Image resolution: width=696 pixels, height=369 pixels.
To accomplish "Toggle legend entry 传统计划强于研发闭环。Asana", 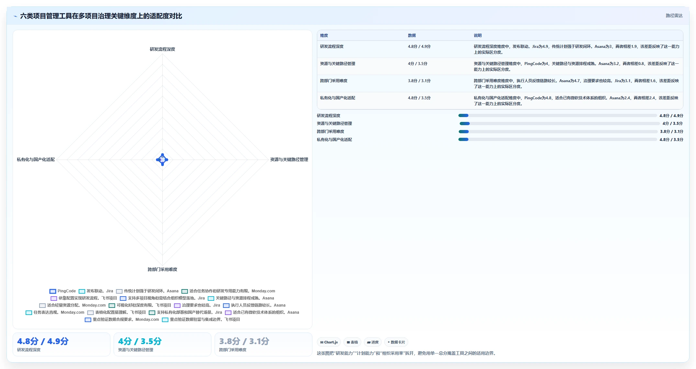I will [147, 291].
